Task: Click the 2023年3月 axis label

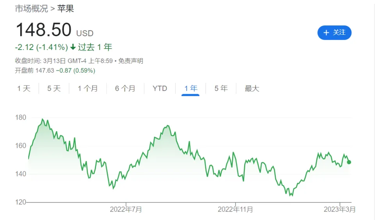Action: tap(339, 209)
